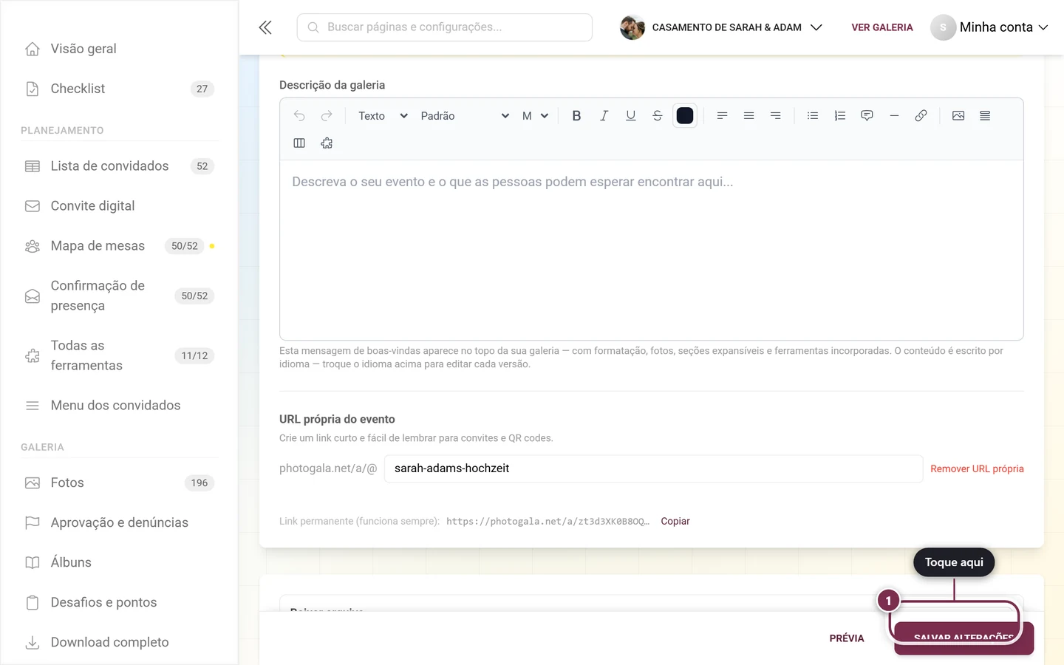1064x665 pixels.
Task: Toggle italic formatting
Action: pyautogui.click(x=604, y=116)
